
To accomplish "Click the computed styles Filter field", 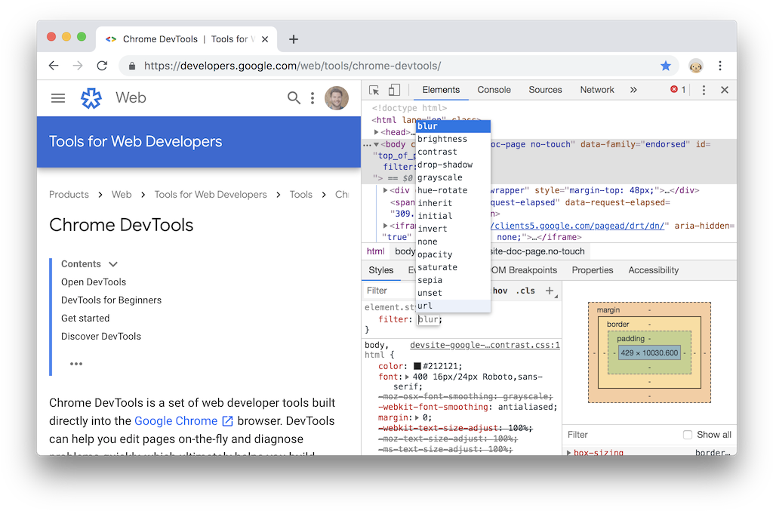I will [621, 435].
